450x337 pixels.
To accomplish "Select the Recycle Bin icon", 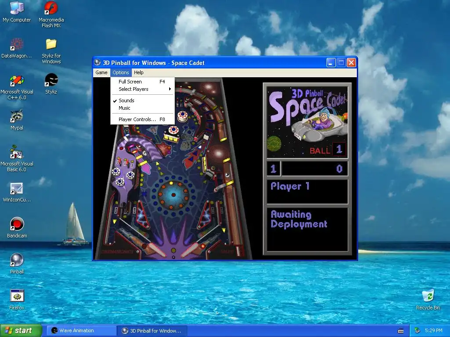I will tap(428, 300).
